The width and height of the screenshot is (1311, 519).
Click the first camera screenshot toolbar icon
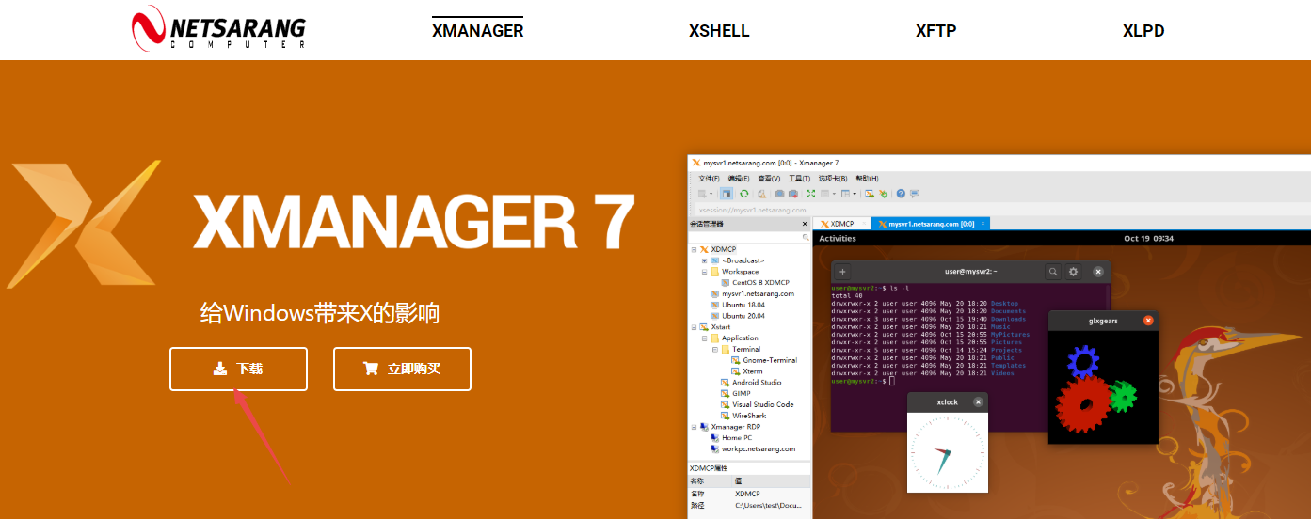click(779, 194)
